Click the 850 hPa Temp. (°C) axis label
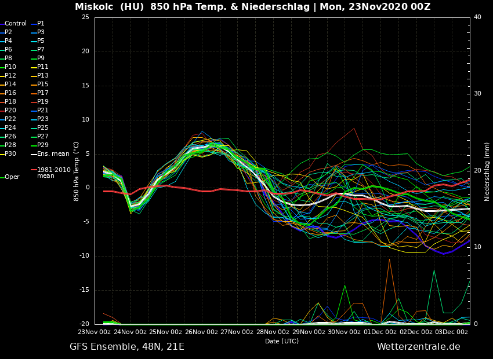The image size is (493, 359). pos(77,171)
